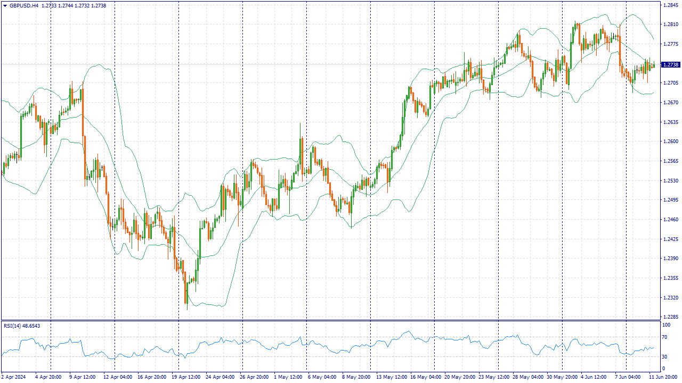Select the current price tag 1.2738
This screenshot has width=682, height=383.
point(670,64)
